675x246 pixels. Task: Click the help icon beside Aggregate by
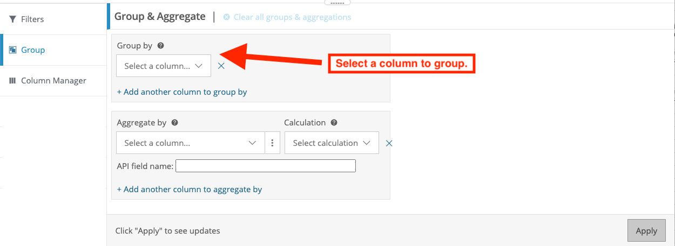174,123
